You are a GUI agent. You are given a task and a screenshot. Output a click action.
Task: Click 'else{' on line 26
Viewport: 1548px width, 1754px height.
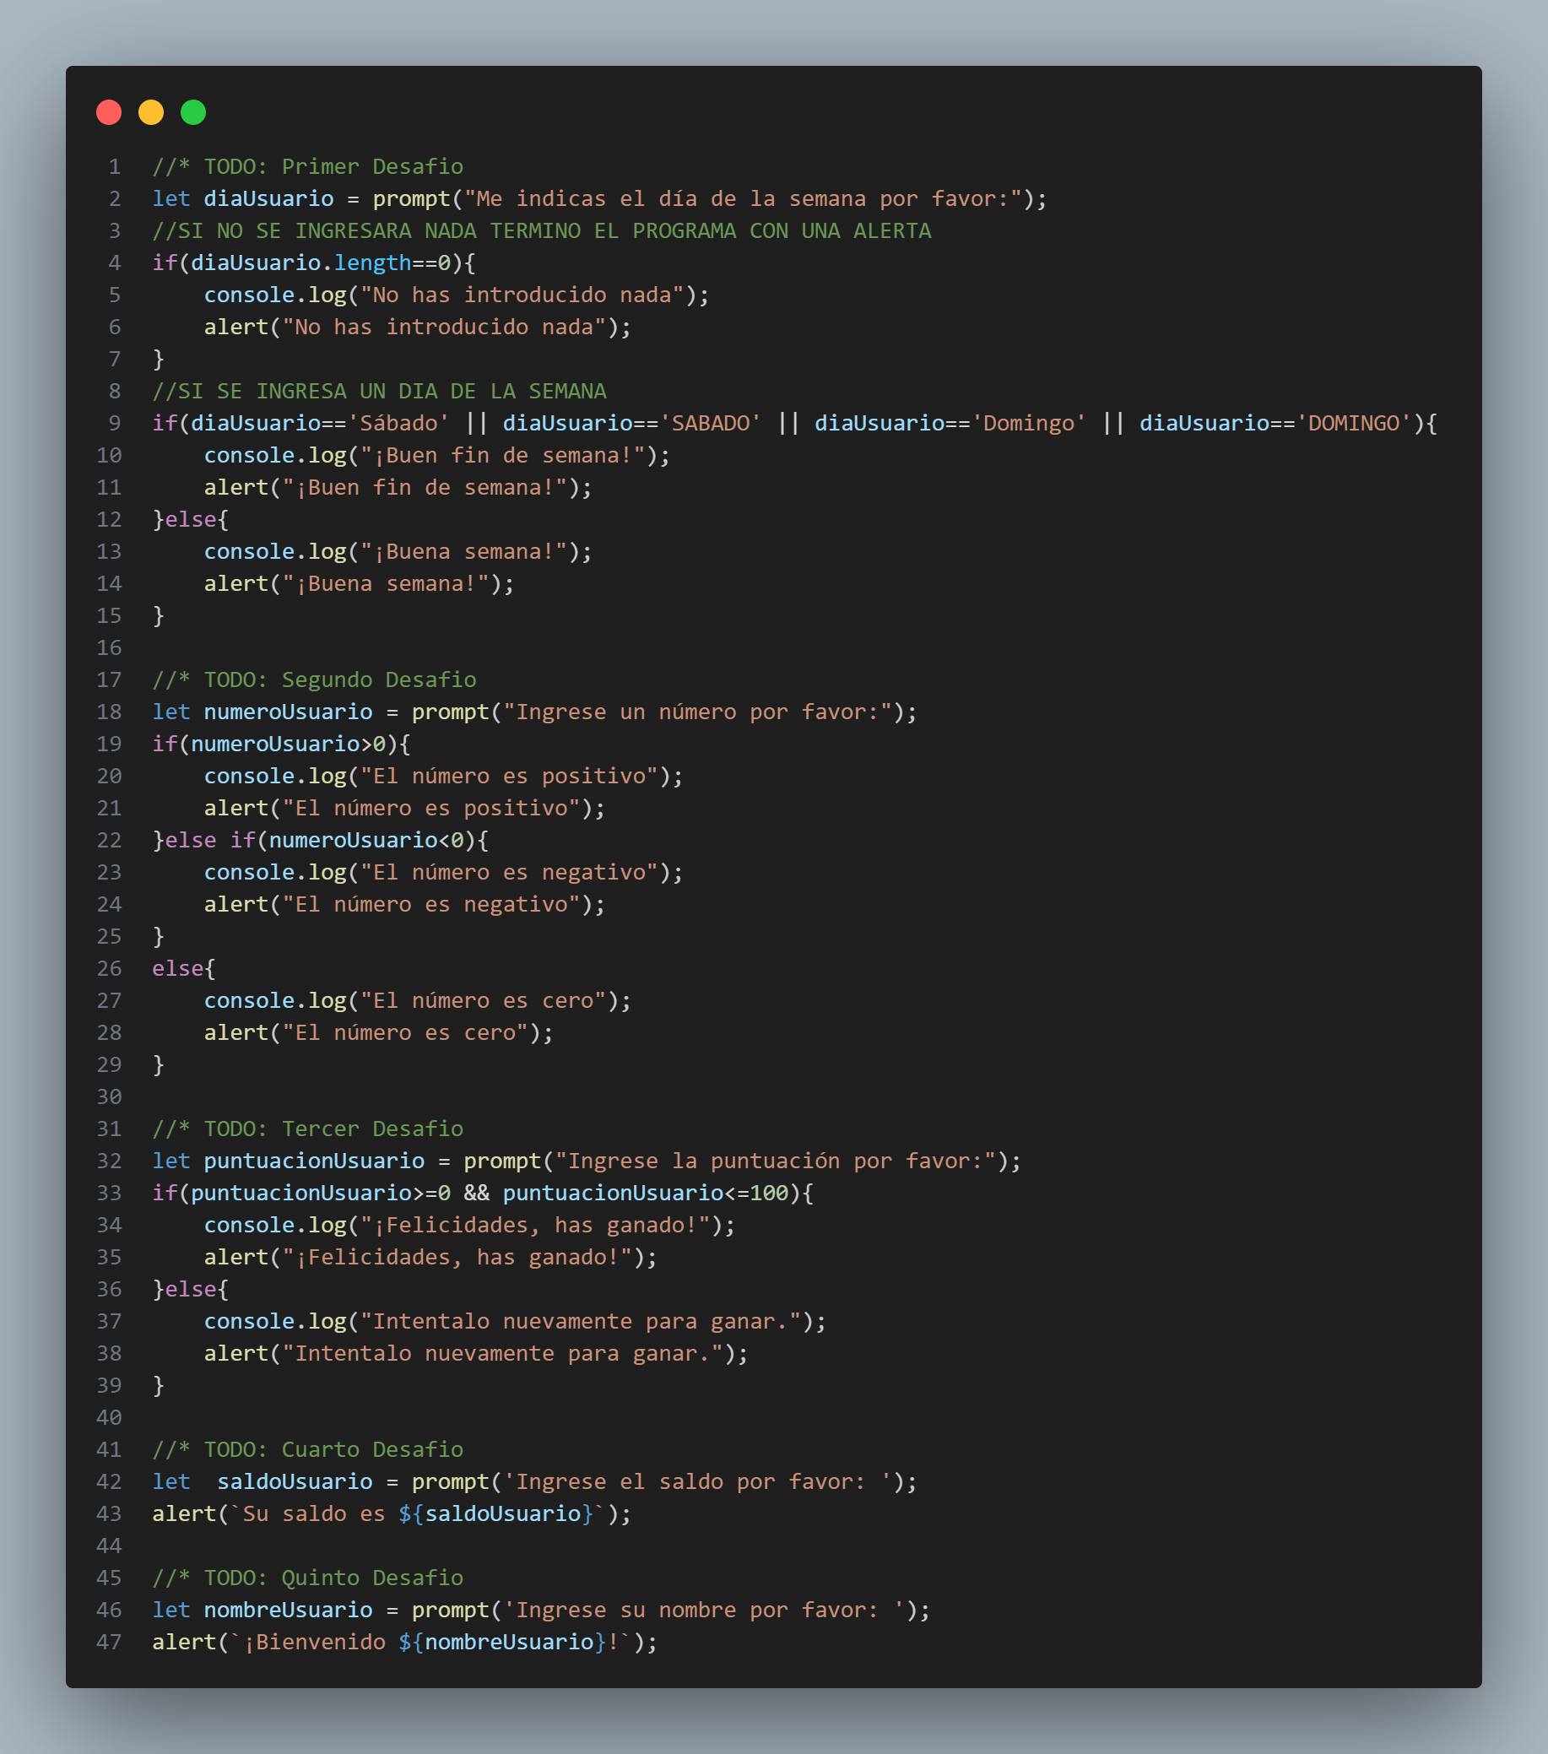point(184,969)
